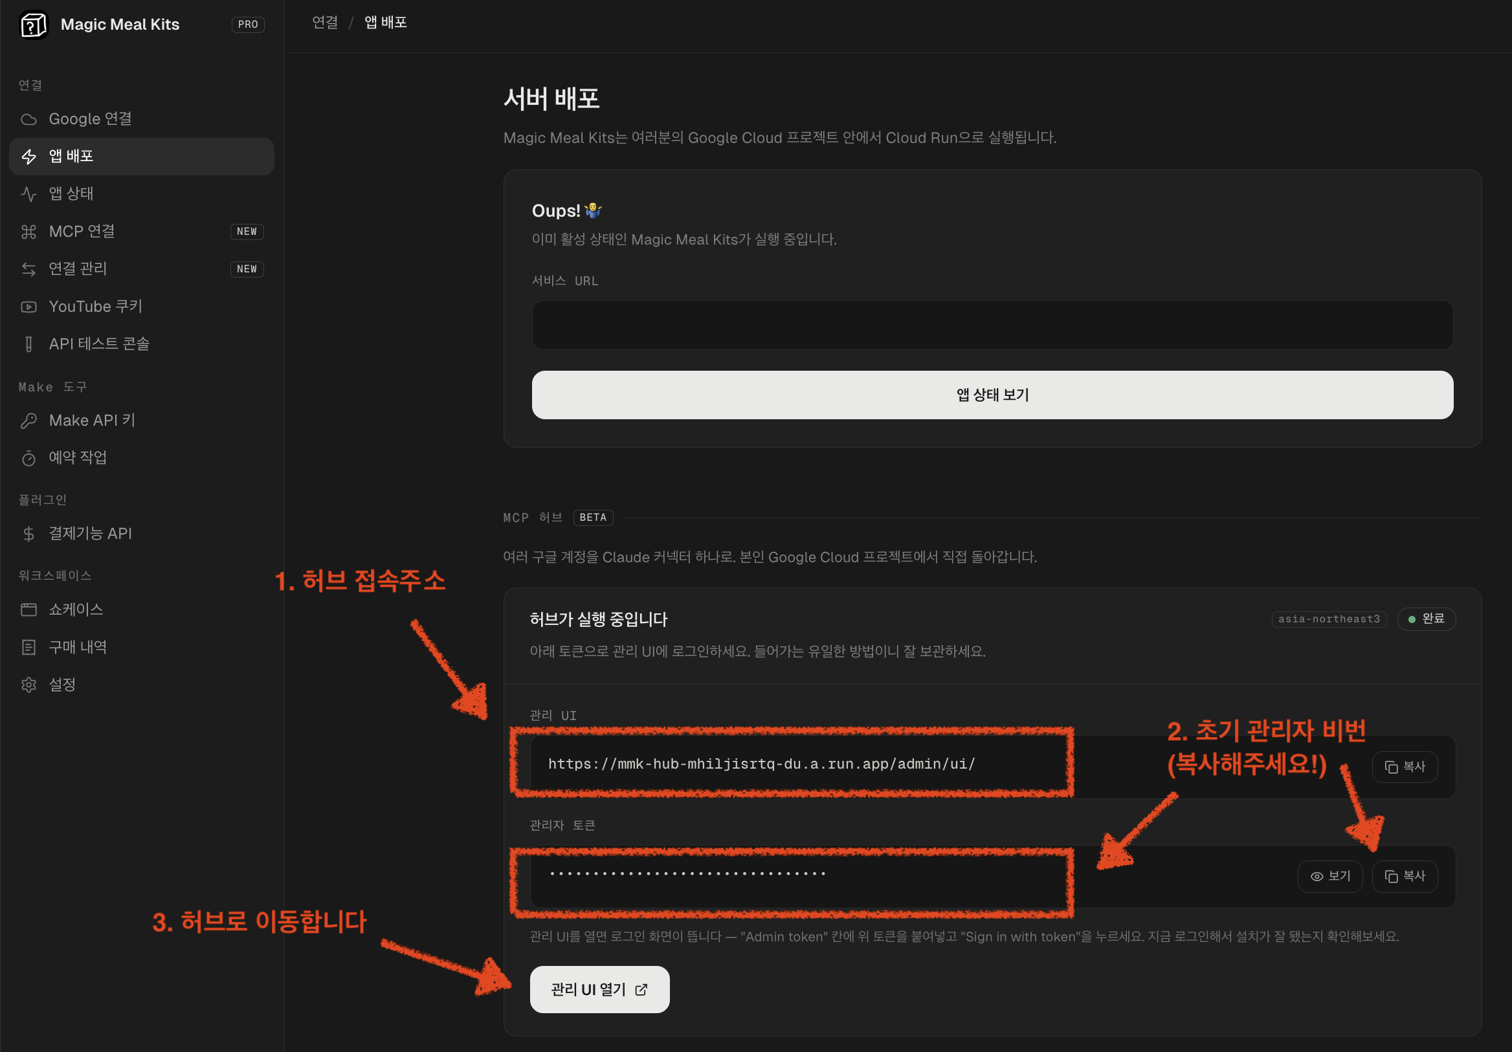The width and height of the screenshot is (1512, 1052).
Task: Click the 앱 상태 보기 button
Action: pyautogui.click(x=992, y=395)
